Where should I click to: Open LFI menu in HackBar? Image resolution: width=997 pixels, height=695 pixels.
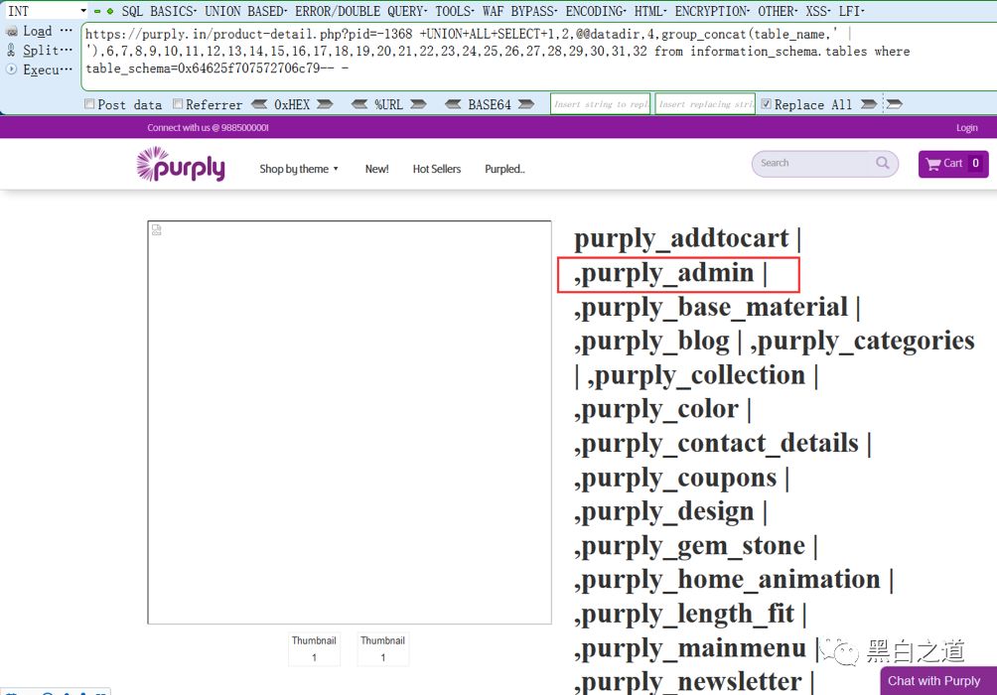point(851,12)
